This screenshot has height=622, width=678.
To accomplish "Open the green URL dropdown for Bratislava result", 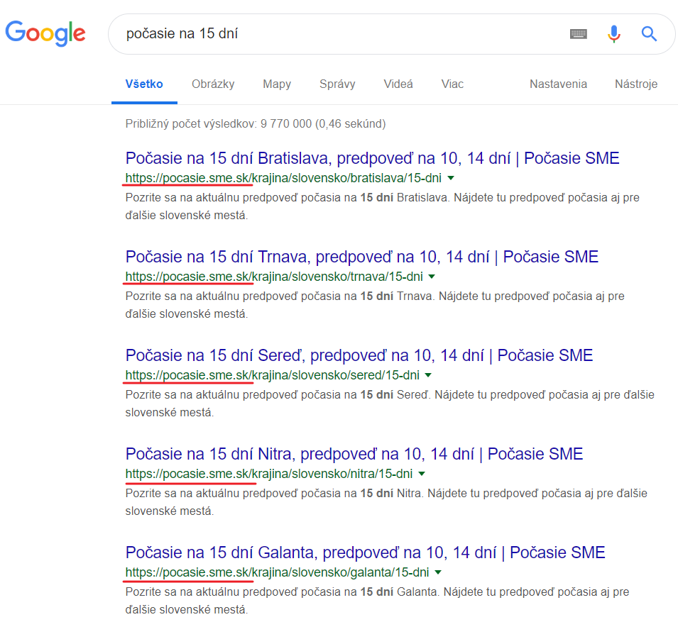I will (452, 179).
